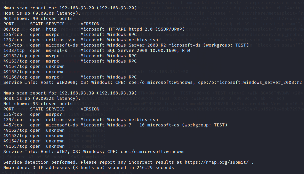Screen dimensions: 304x174
Task: Click the https://nmap.org/submit/ link
Action: tap(217, 162)
